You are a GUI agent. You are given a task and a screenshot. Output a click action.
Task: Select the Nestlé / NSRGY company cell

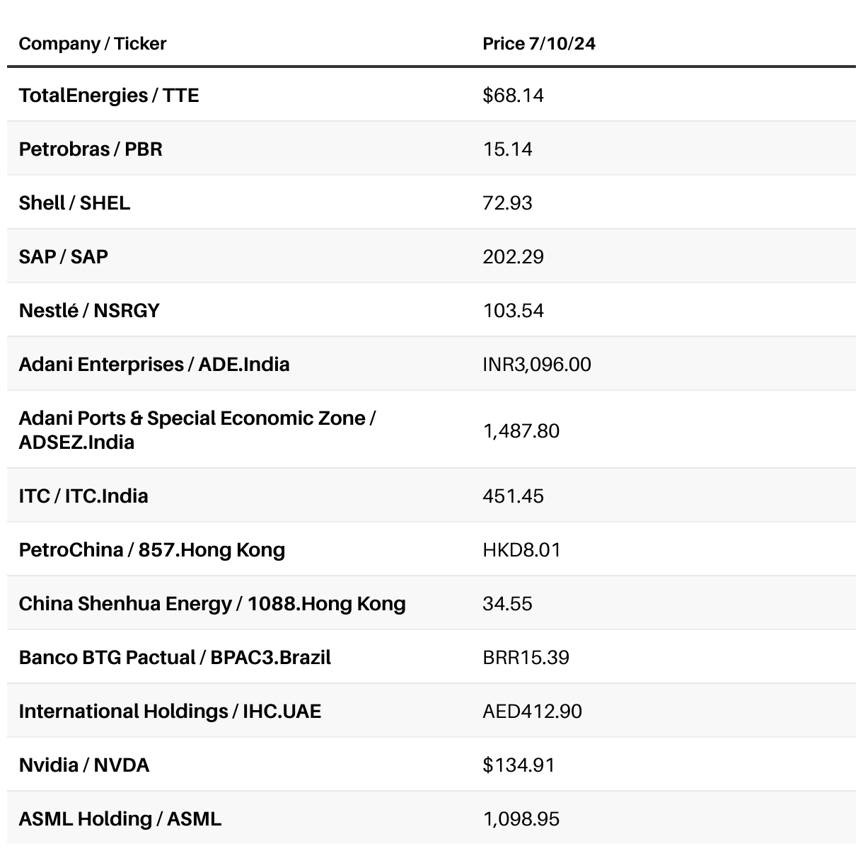[x=89, y=311]
